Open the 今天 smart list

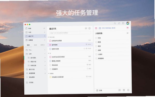(x=35, y=32)
